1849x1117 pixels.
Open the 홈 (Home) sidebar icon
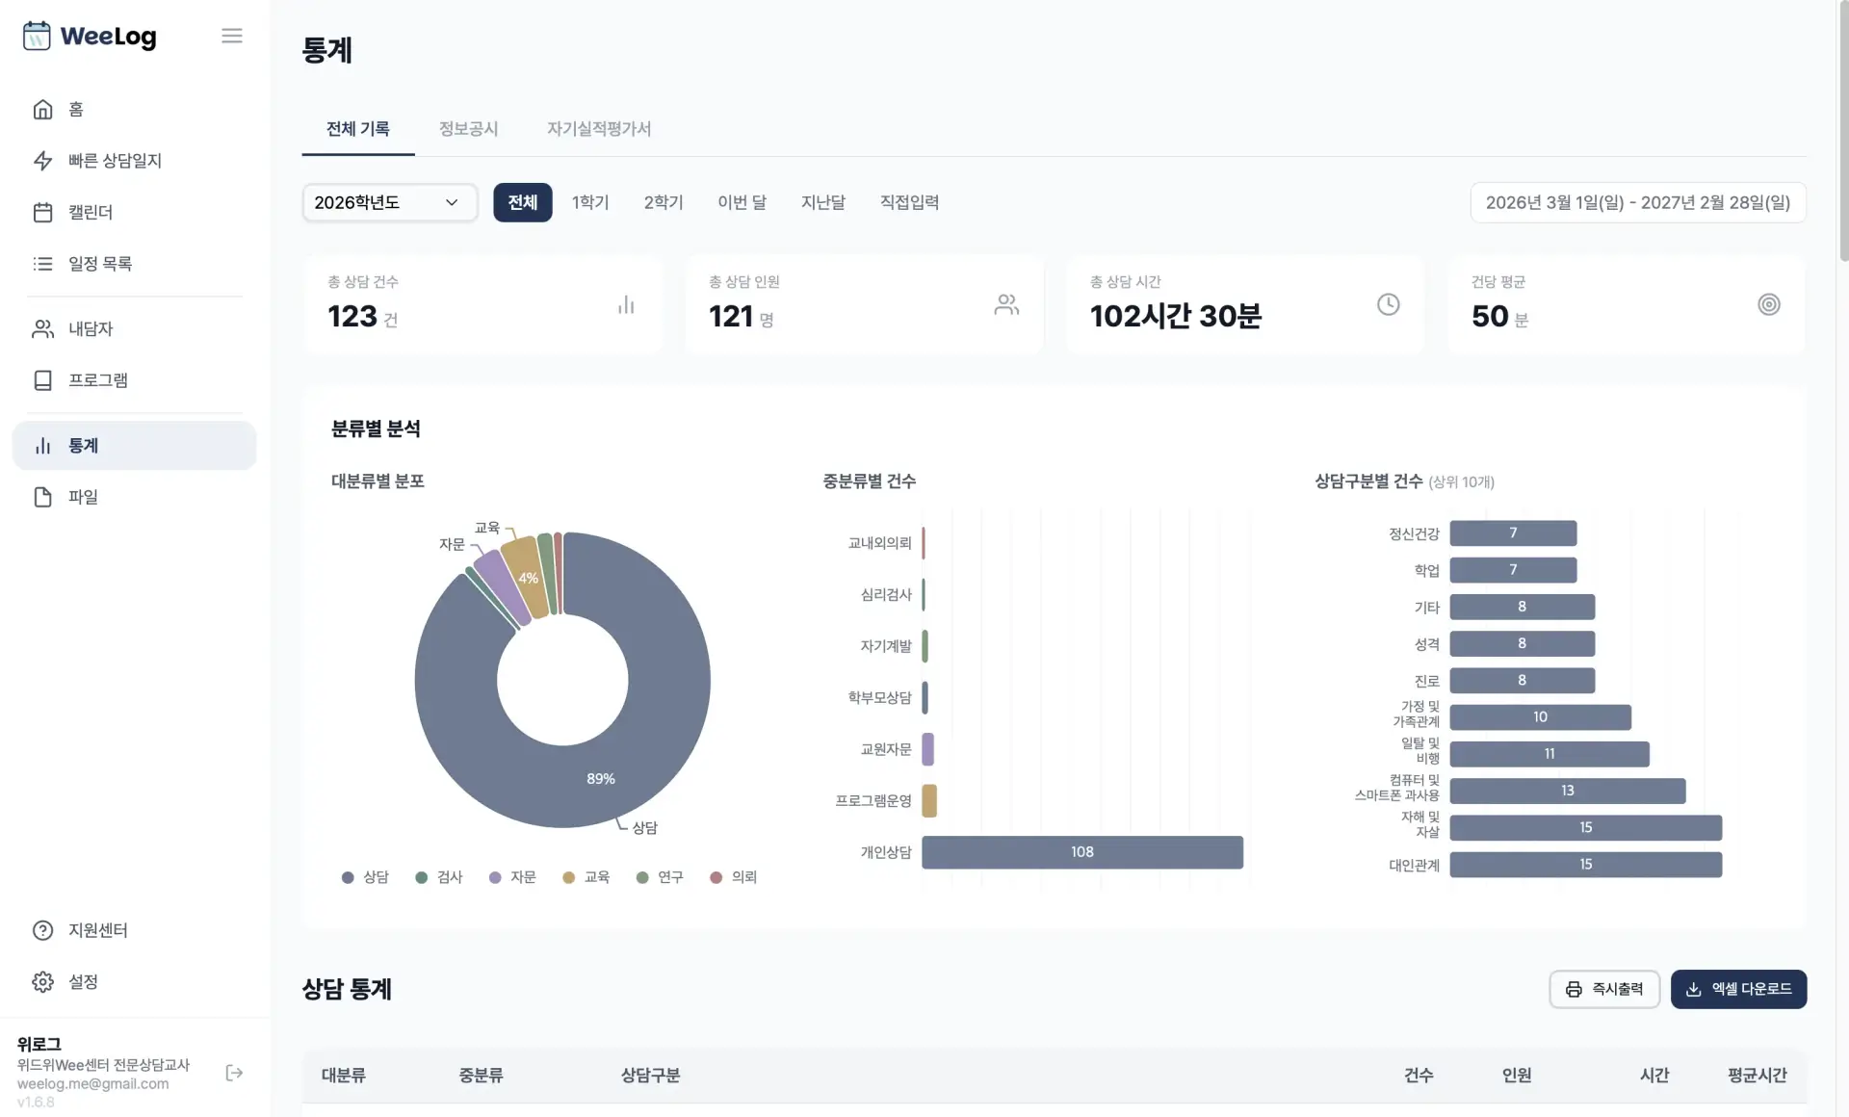(x=42, y=110)
